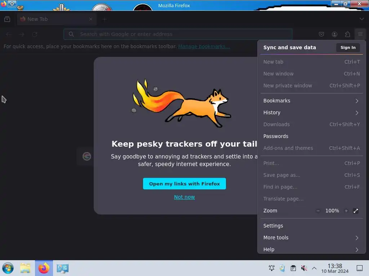Screen dimensions: 369x276
Task: Open the list all tabs chevron
Action: (362, 19)
